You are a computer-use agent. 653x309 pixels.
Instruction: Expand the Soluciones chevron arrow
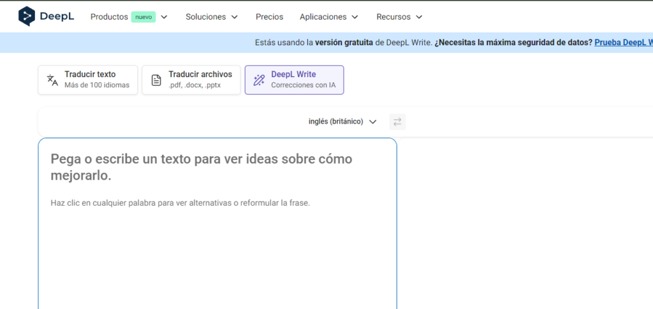point(234,17)
